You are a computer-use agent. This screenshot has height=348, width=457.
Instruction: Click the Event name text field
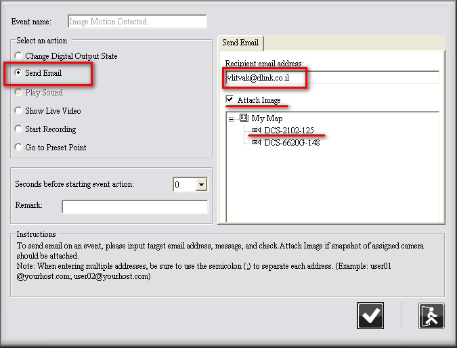(137, 22)
